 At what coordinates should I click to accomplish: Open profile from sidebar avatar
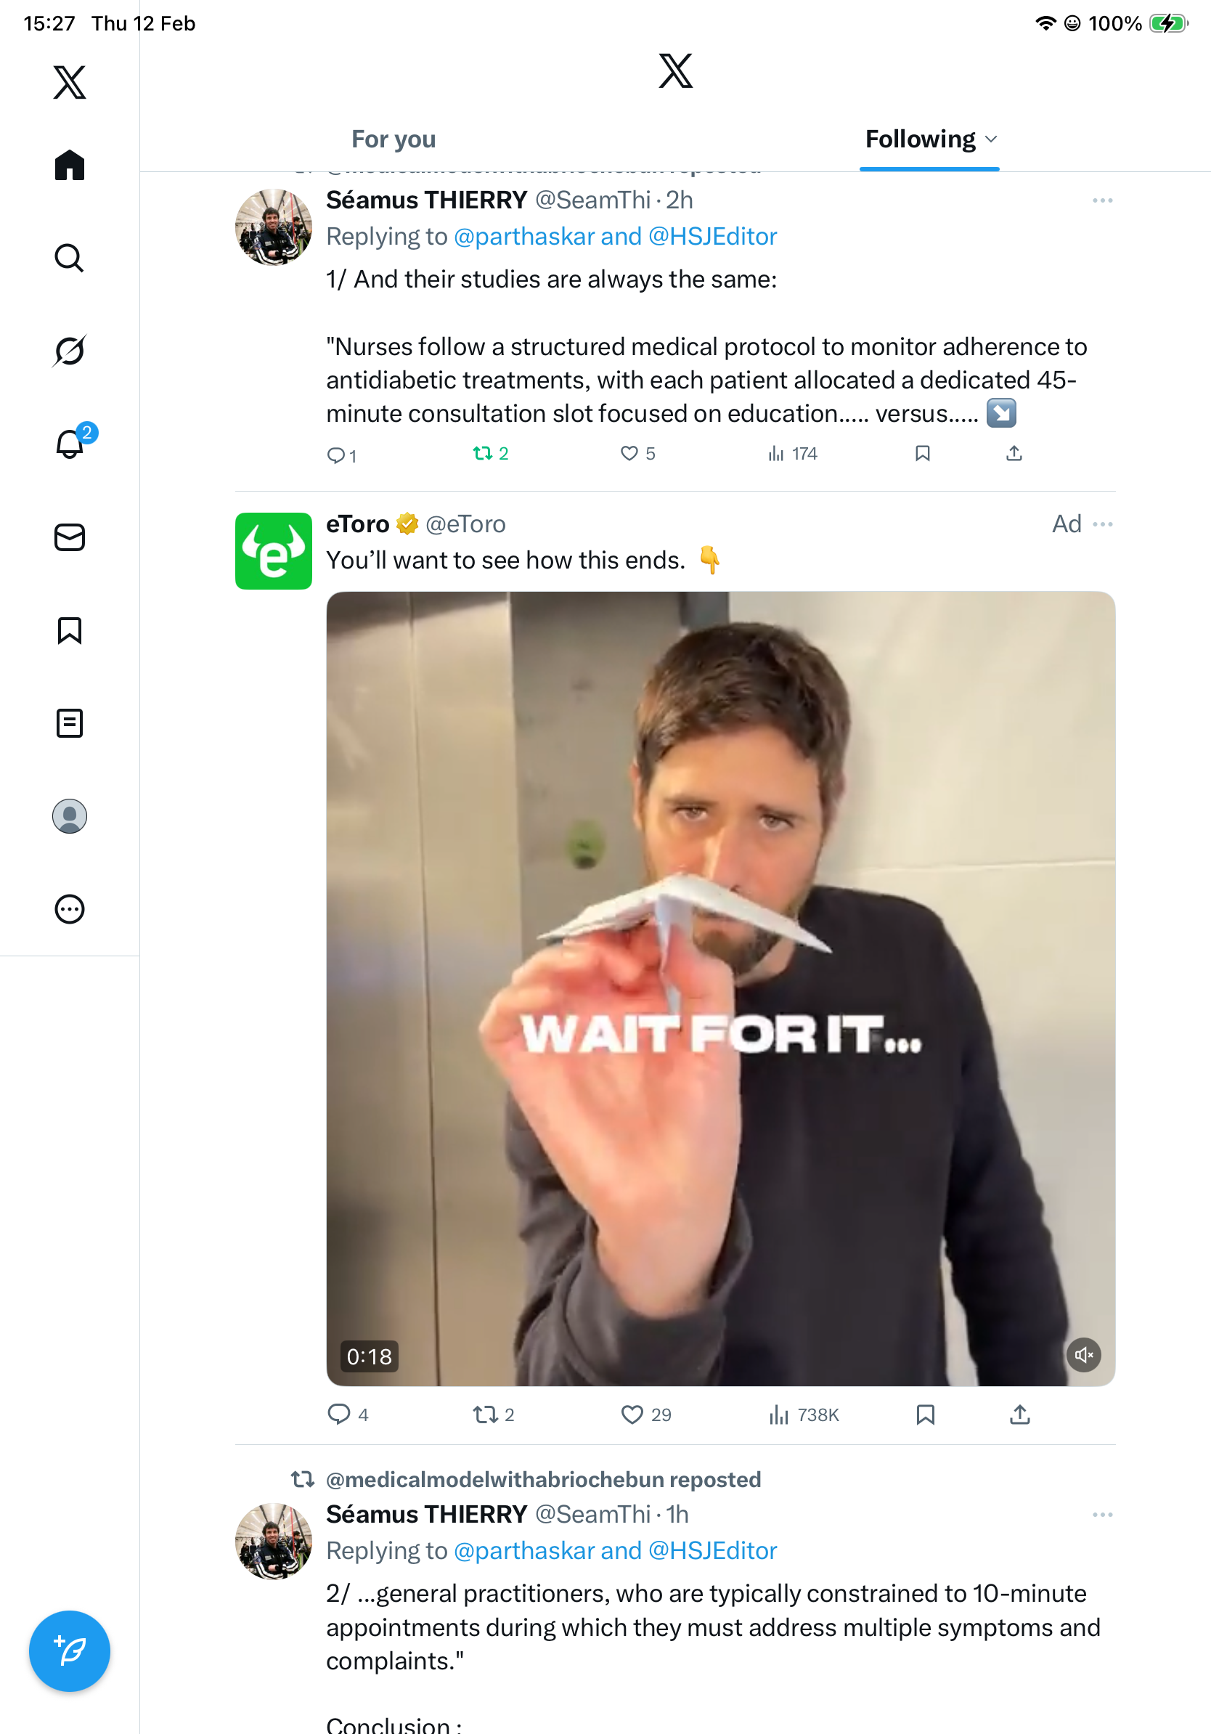pos(70,815)
